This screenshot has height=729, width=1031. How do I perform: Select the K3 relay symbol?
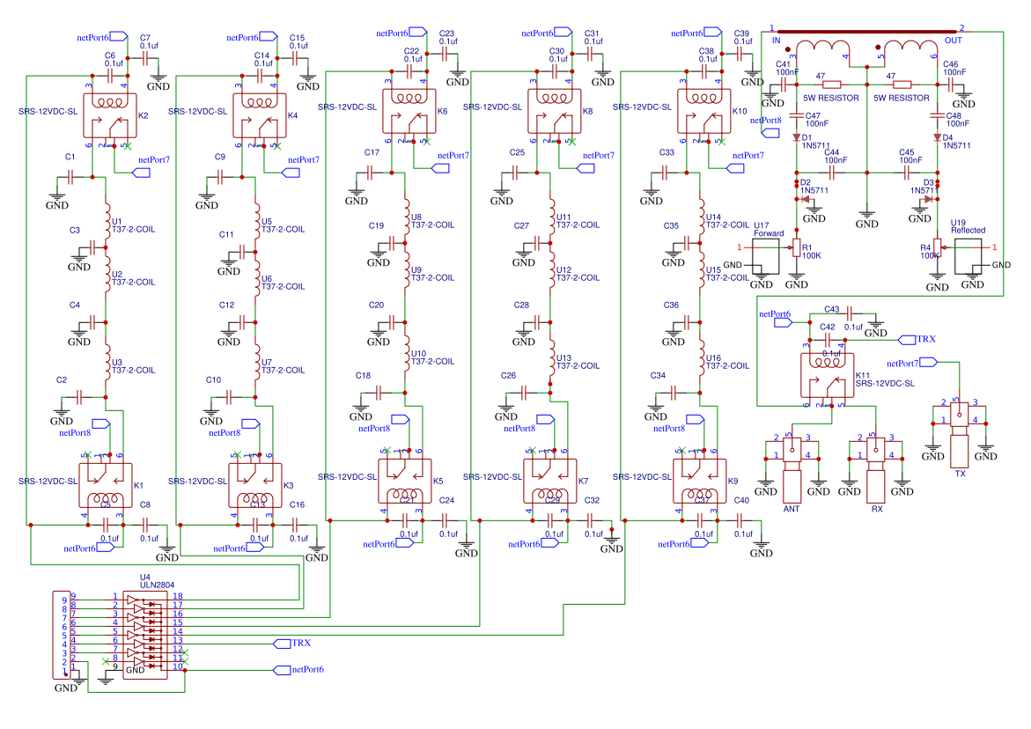255,485
